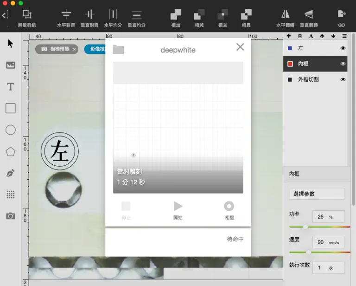Screen dimensions: 356x286
Task: Click the black swatch of 外框切割 layer
Action: (x=290, y=79)
